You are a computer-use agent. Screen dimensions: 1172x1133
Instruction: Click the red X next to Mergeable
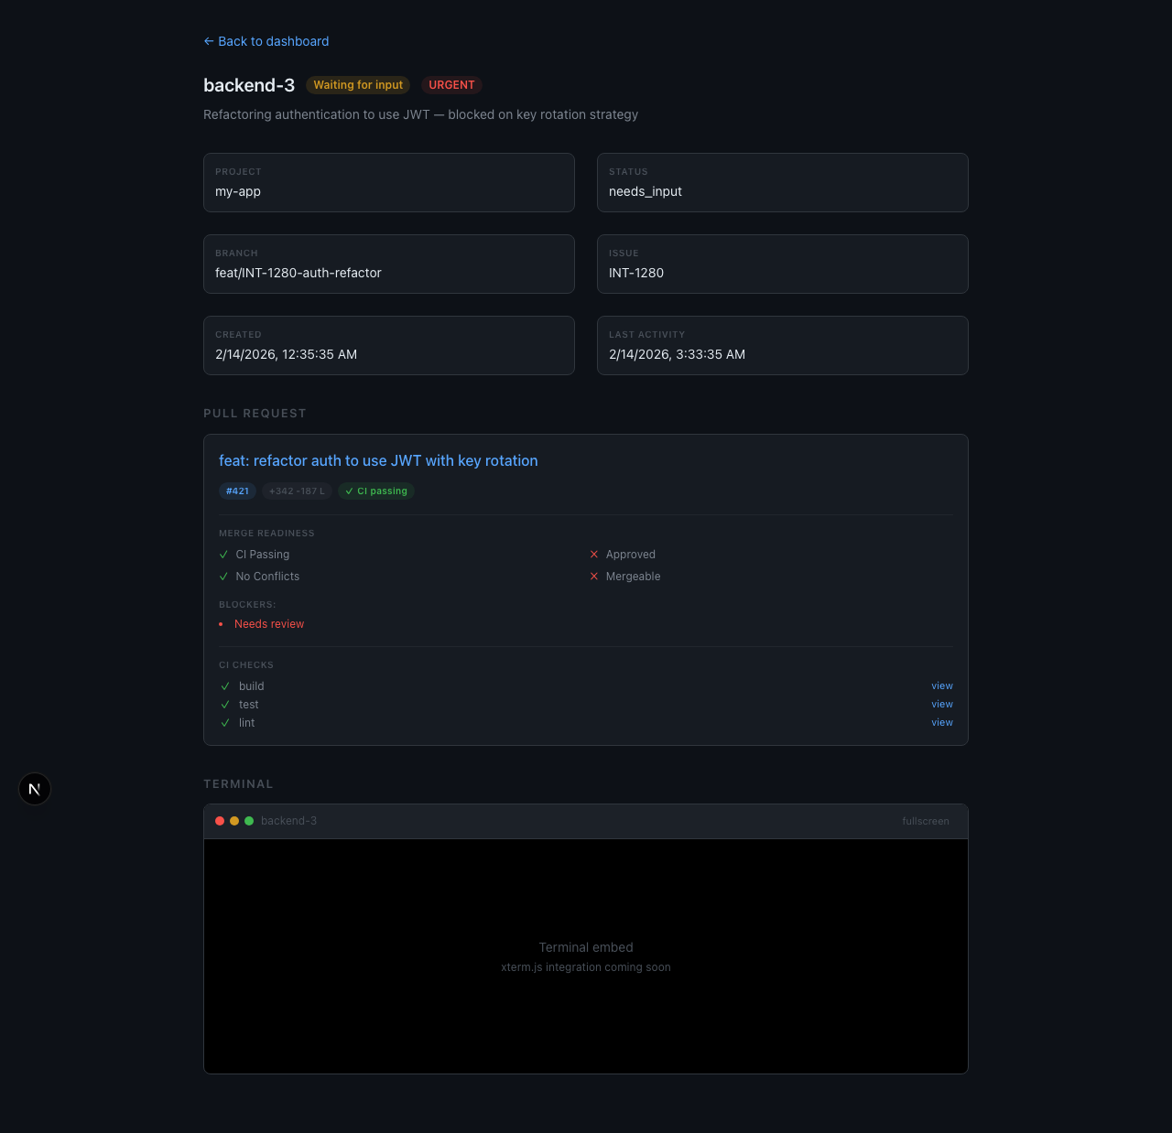pyautogui.click(x=594, y=577)
